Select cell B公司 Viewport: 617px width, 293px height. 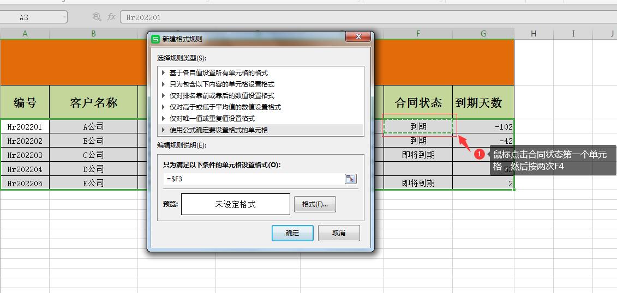94,141
